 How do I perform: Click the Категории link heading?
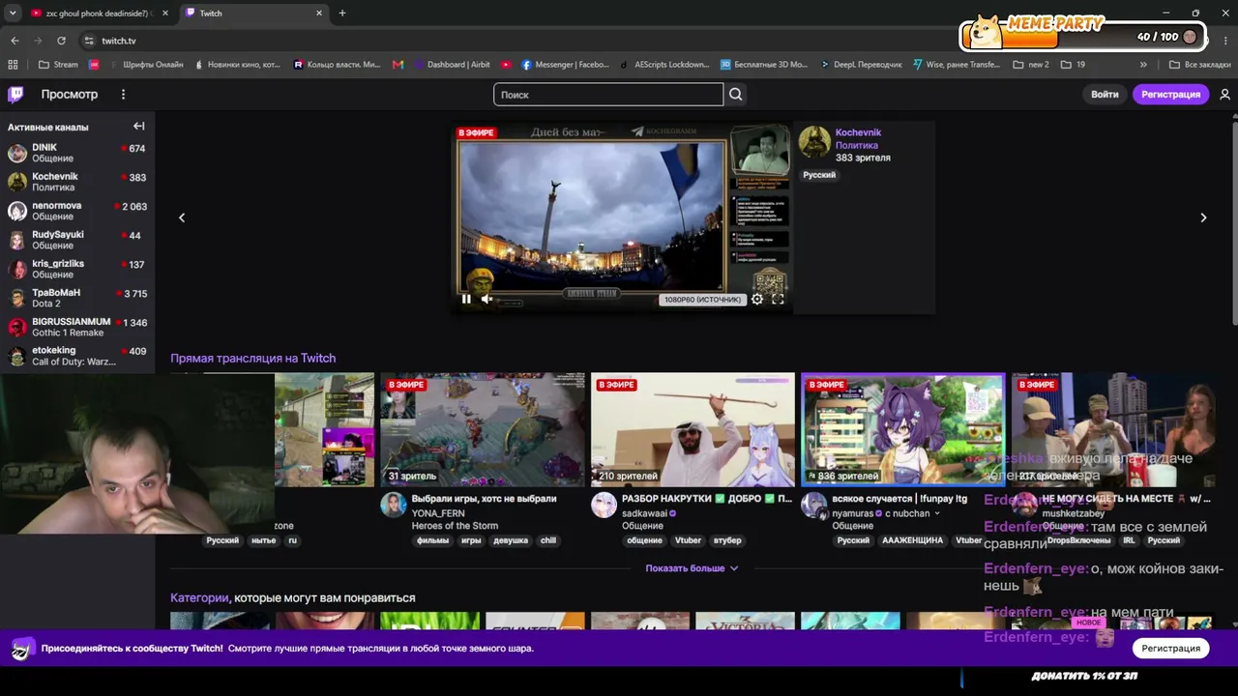point(199,597)
